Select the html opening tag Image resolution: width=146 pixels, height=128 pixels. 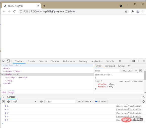pyautogui.click(x=7, y=69)
